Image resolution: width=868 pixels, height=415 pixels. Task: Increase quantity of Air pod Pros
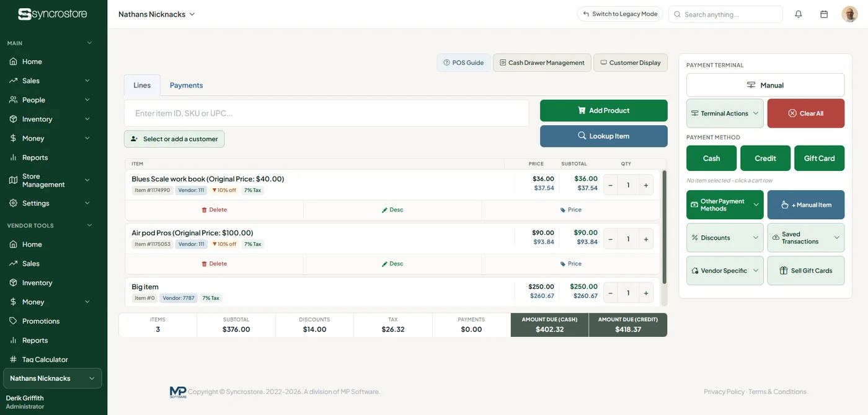click(x=645, y=239)
